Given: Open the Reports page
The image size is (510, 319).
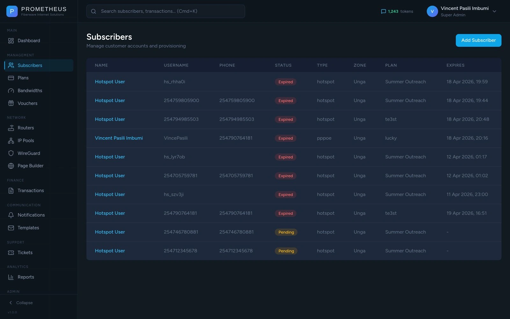Looking at the screenshot, I should click(39, 277).
